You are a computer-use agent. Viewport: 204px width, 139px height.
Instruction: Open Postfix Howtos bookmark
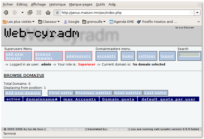157,22
